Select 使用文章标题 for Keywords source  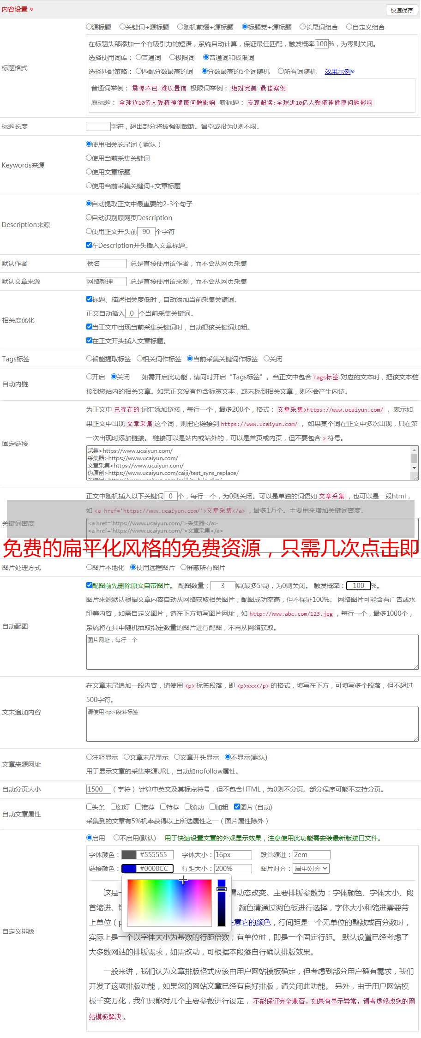[89, 172]
